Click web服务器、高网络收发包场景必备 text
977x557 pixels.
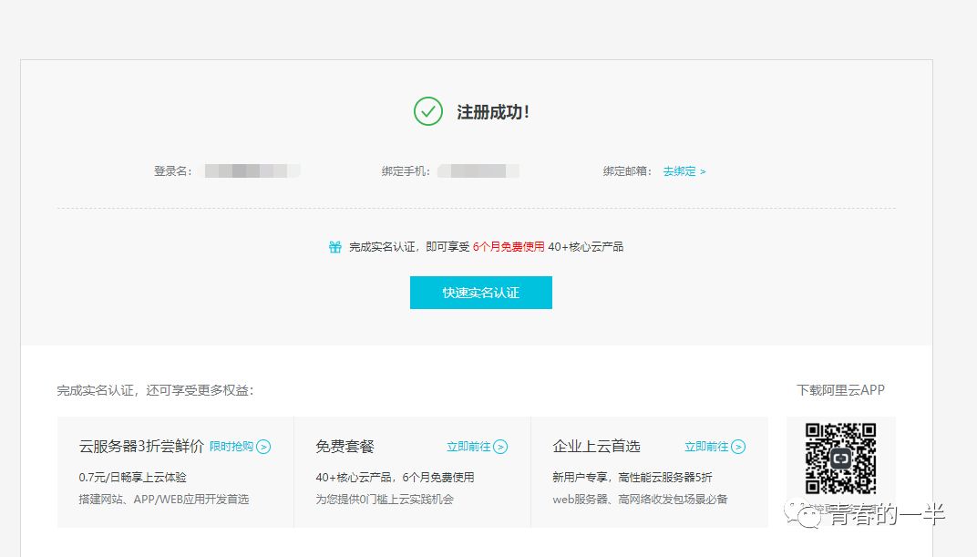click(640, 499)
